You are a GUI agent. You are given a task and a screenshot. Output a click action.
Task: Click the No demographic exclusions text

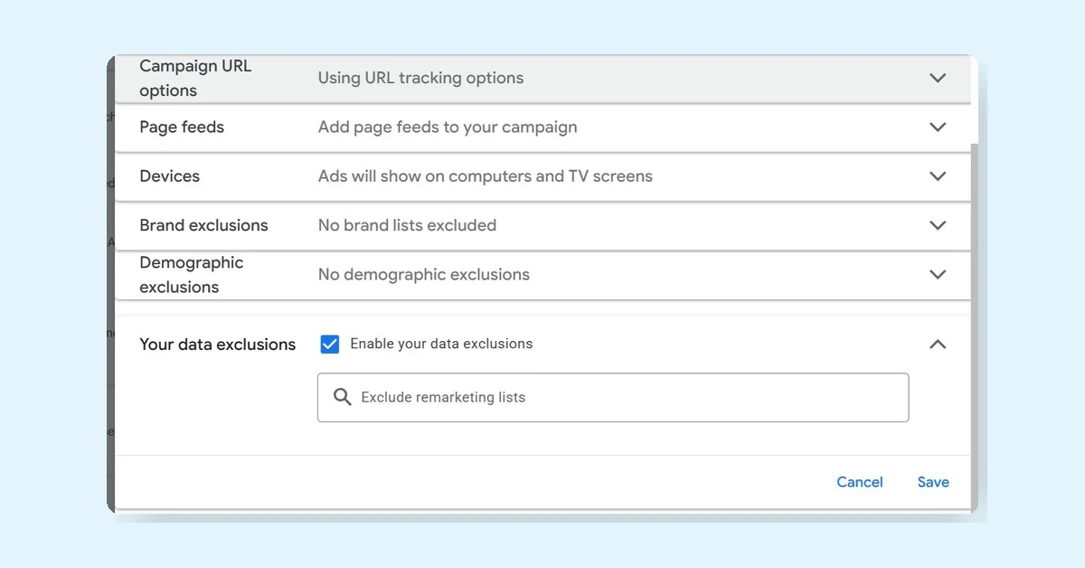tap(424, 274)
